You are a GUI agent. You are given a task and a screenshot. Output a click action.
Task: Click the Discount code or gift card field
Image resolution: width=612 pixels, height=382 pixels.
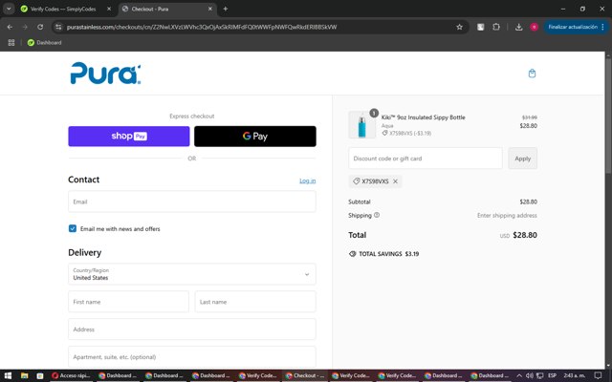(426, 159)
